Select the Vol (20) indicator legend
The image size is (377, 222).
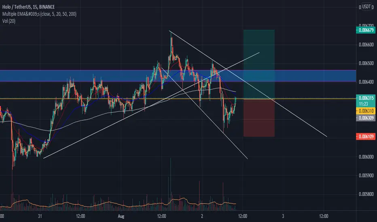[x=9, y=21]
